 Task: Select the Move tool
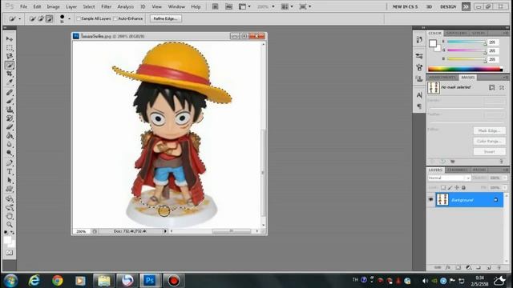10,39
